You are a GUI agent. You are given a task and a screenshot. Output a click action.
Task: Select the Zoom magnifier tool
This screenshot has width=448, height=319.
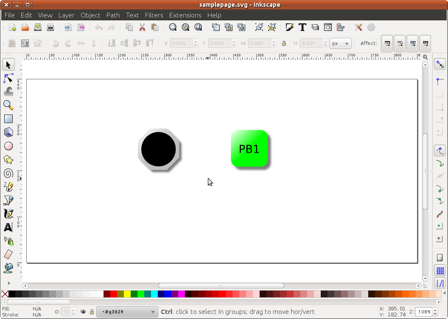[x=8, y=105]
